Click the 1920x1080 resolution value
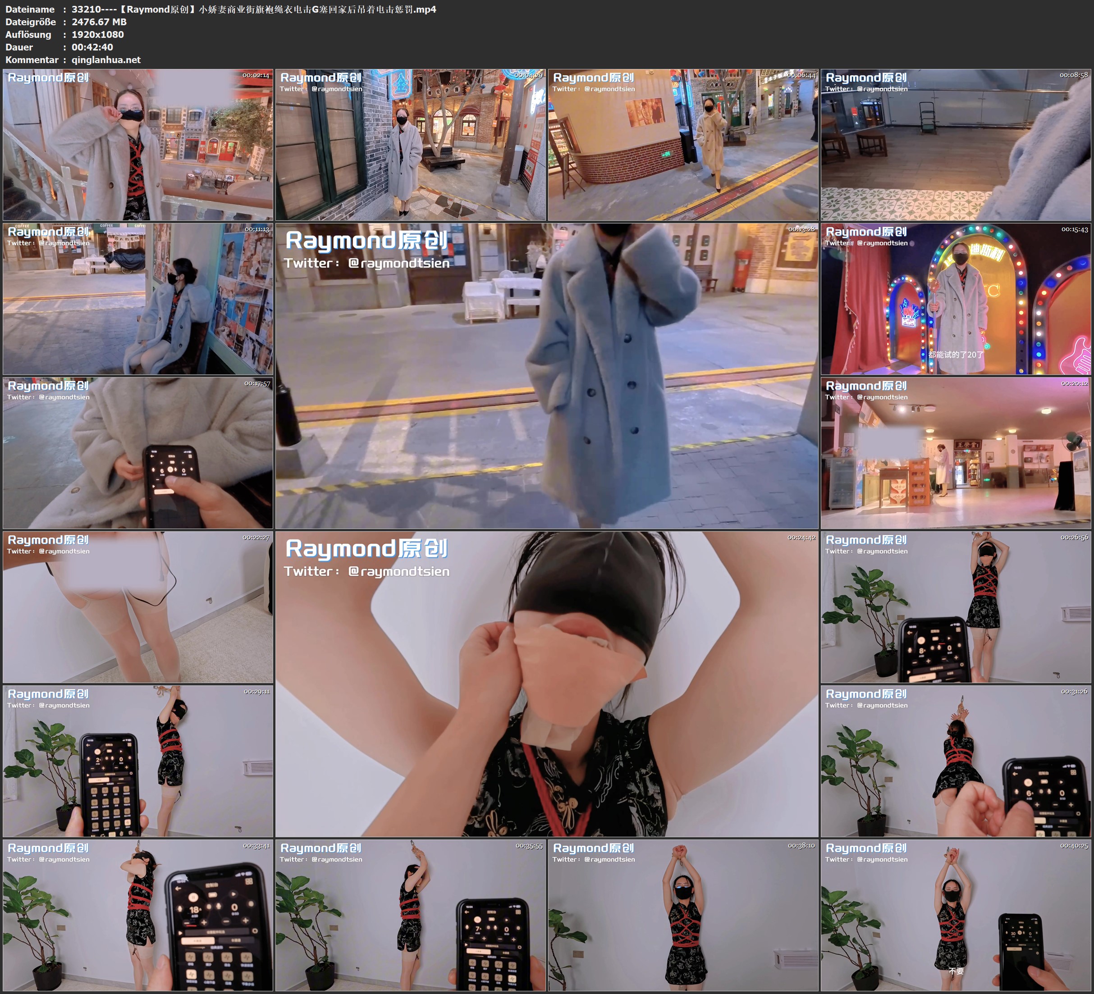The image size is (1094, 994). tap(98, 34)
